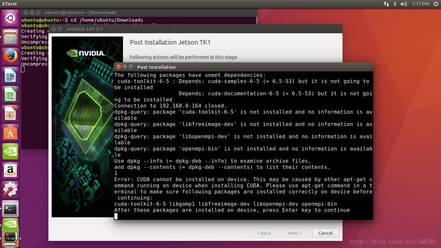Open LibreOffice Writer from the launcher
Viewport: 441px width, 248px height.
[10, 75]
